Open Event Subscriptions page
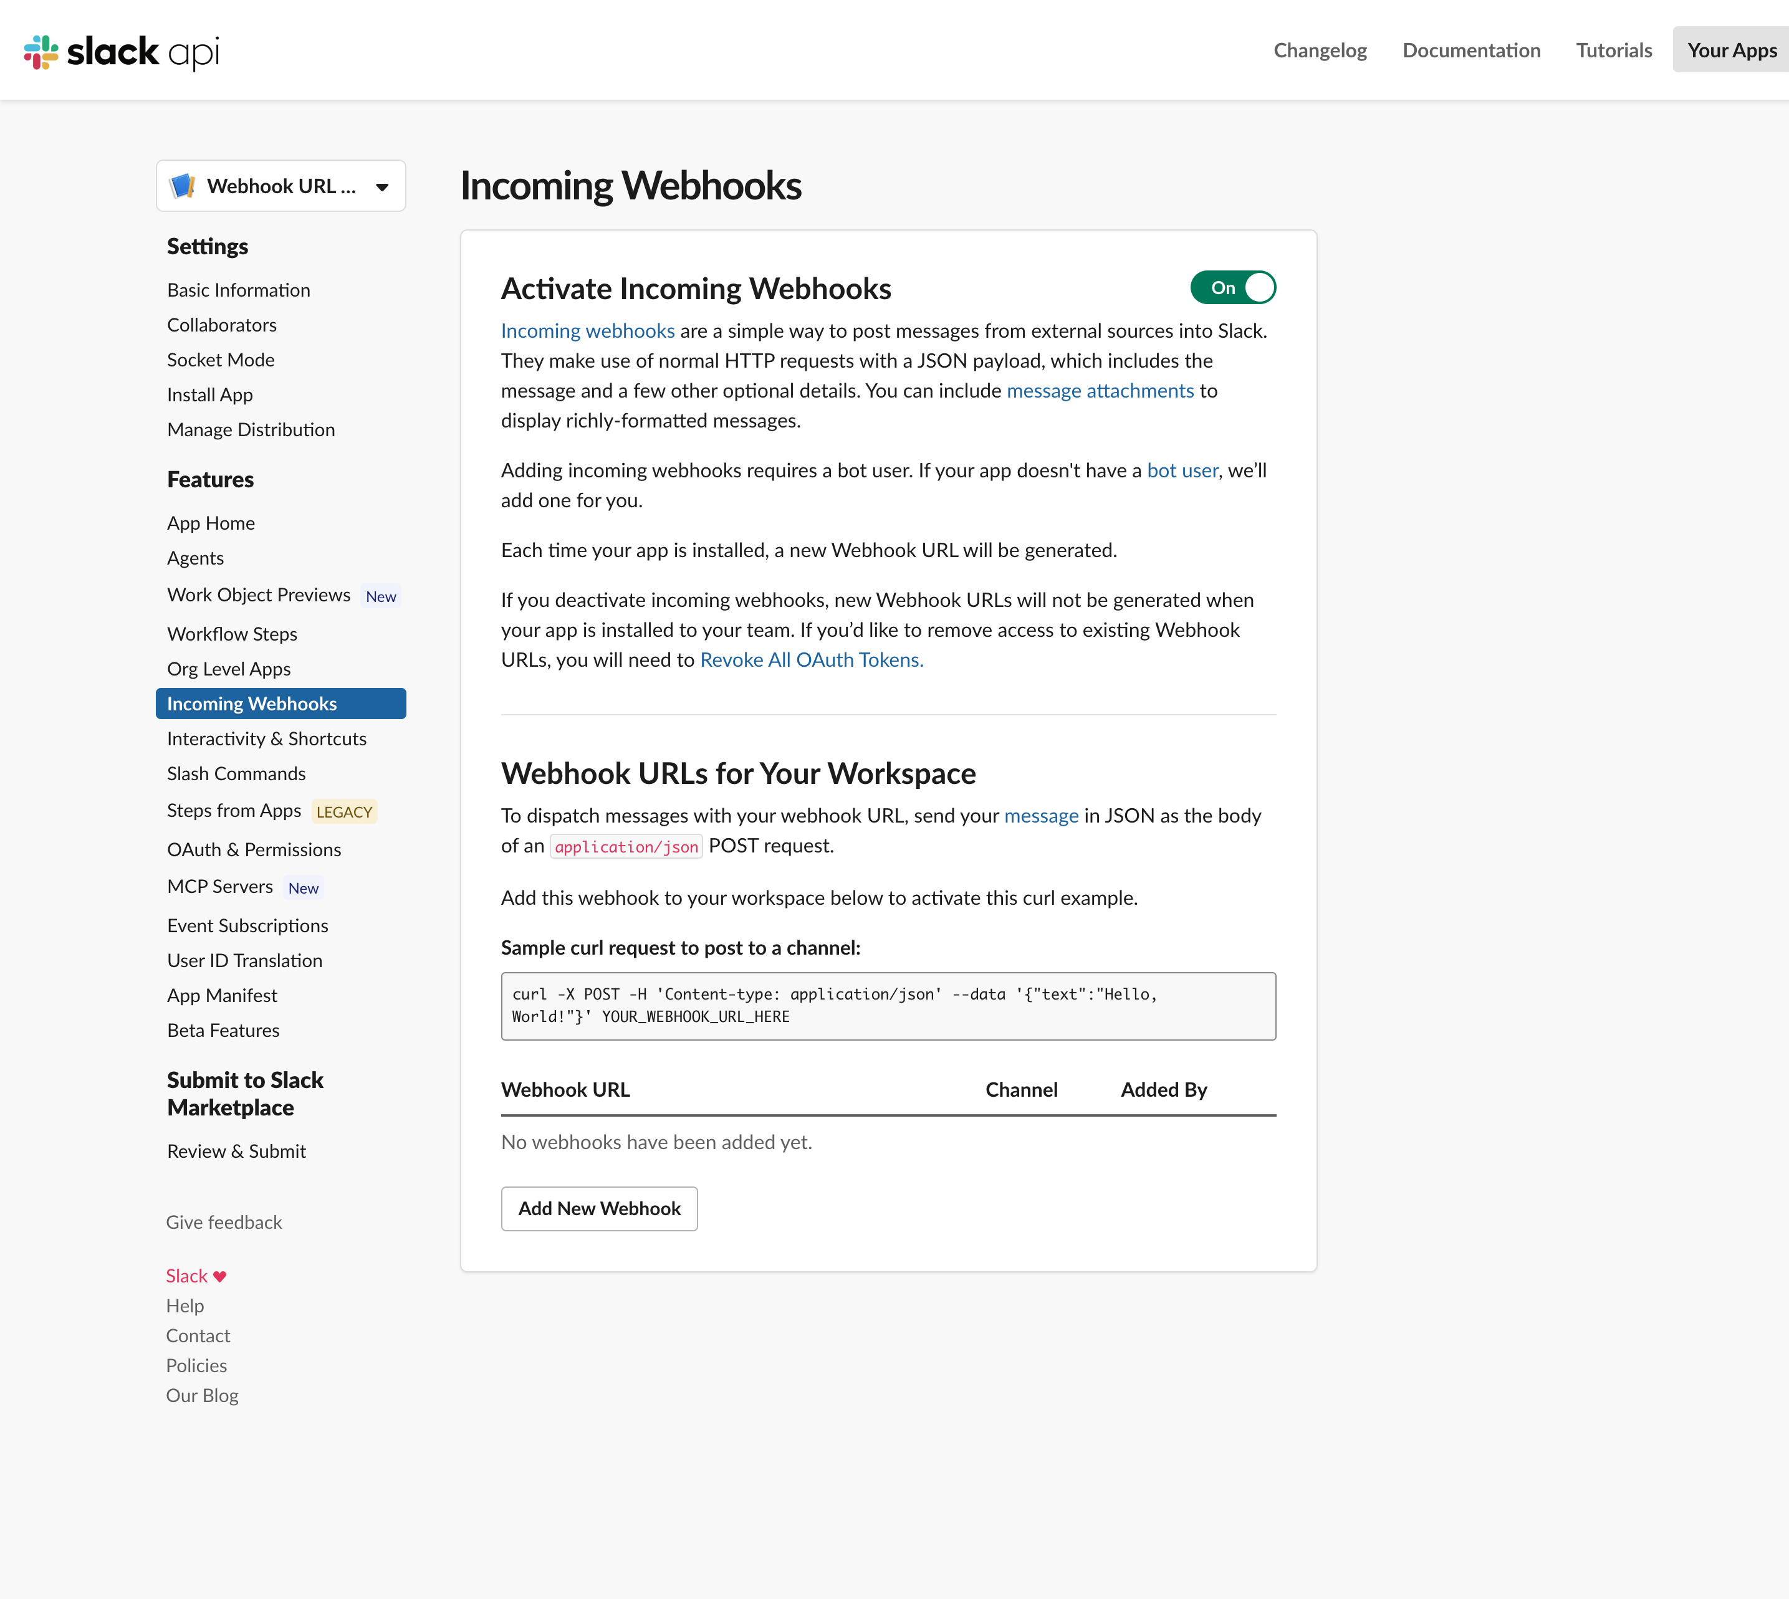 pyautogui.click(x=247, y=926)
